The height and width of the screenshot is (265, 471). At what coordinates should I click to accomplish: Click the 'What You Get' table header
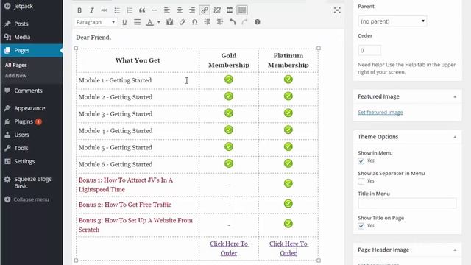[138, 60]
